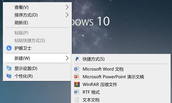Select the 粘贴快捷方式(S) entry
The image size is (172, 103).
[x=37, y=40]
